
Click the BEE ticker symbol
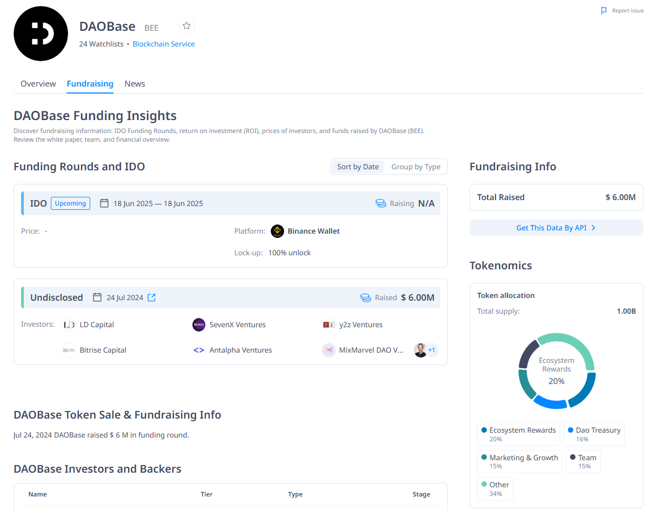point(151,28)
